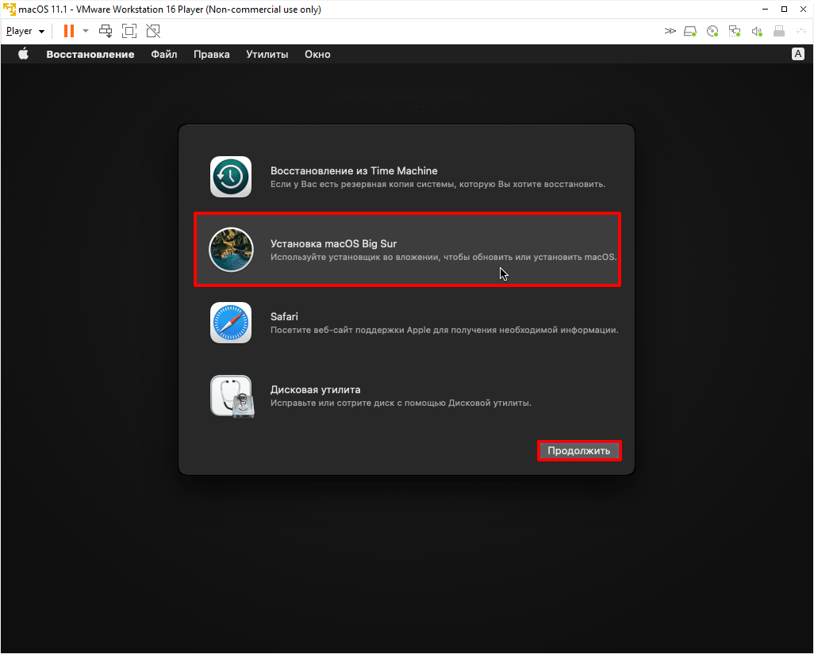Click the Time Machine restore icon
Viewport: 814px width, 654px height.
click(231, 177)
